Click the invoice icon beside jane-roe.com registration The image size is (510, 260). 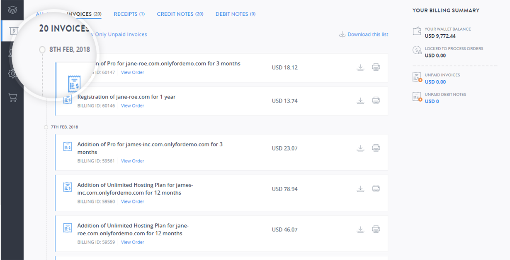pyautogui.click(x=67, y=99)
